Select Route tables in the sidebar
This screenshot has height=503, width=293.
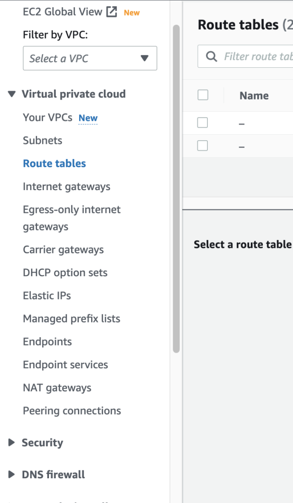(54, 163)
